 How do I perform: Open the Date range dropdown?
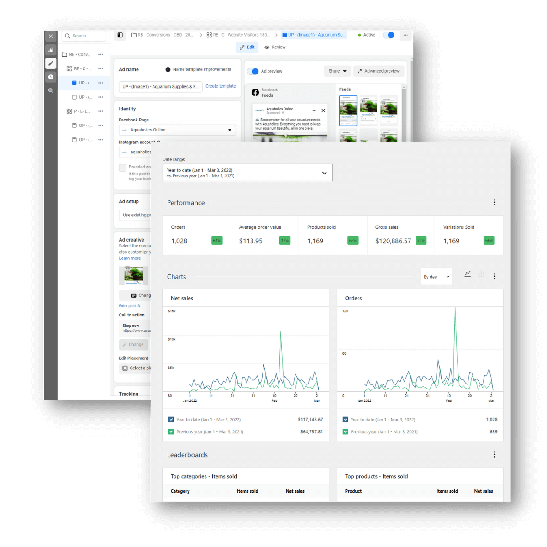coord(247,173)
